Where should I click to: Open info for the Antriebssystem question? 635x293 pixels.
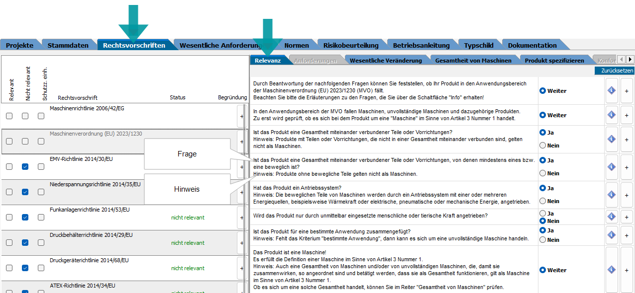click(612, 195)
